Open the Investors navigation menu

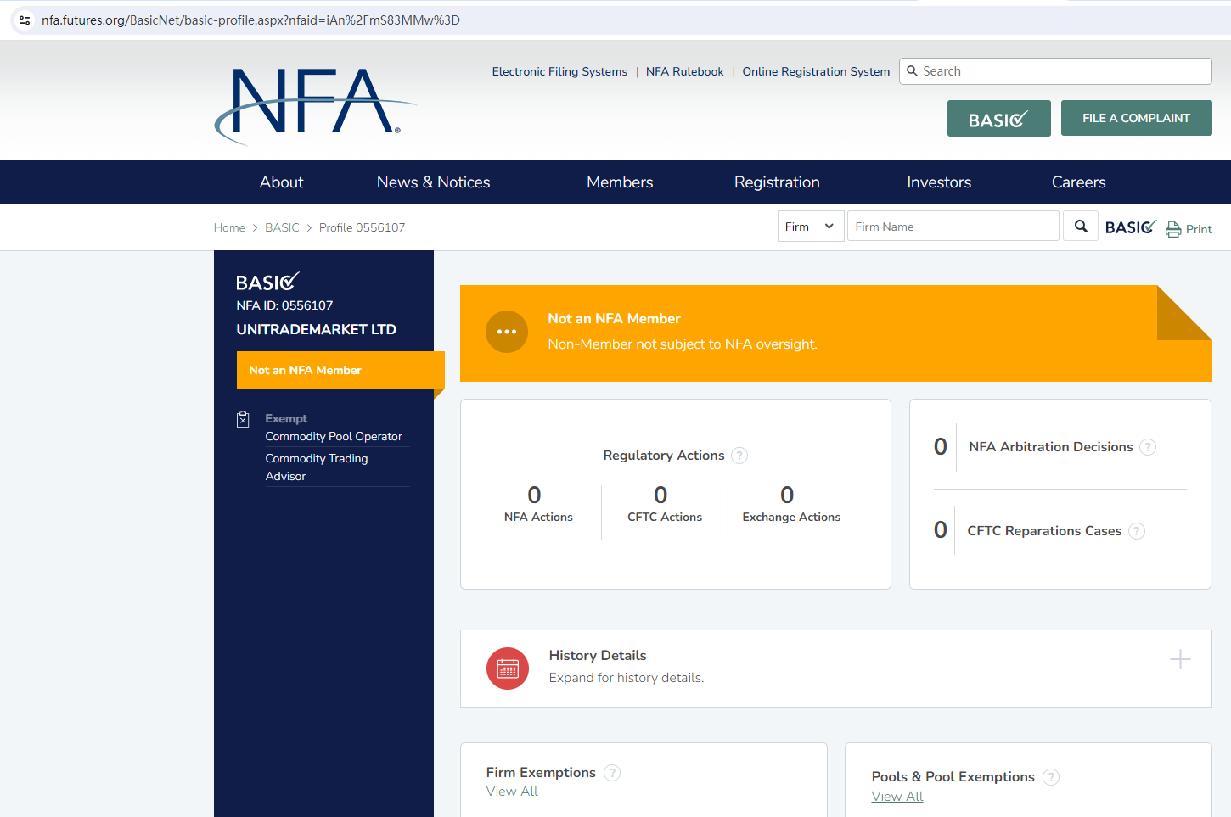[x=938, y=182]
